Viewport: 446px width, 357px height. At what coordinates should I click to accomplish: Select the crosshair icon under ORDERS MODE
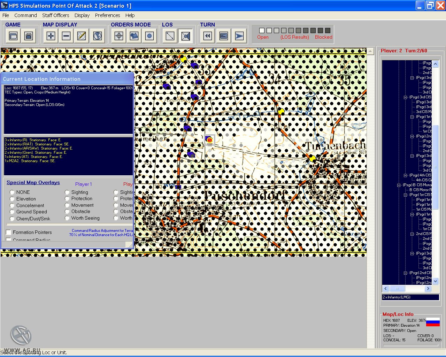coord(118,36)
